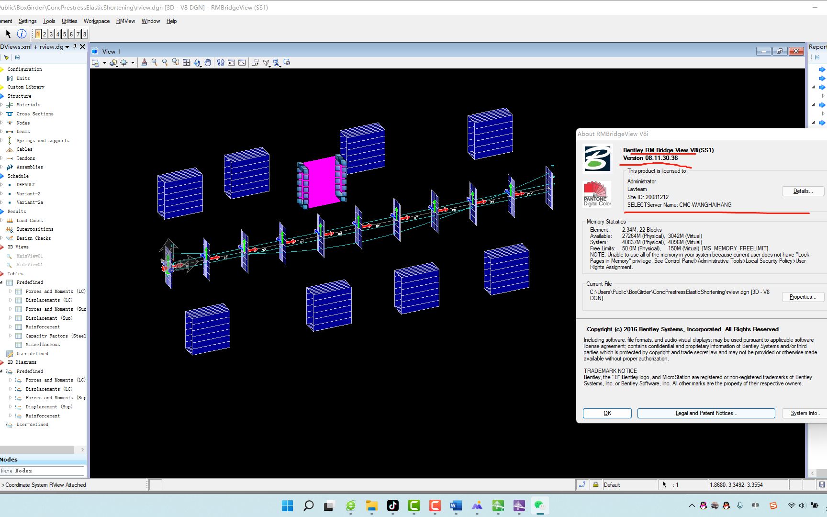827x517 pixels.
Task: Open the Walk tool with footprints icon
Action: [221, 62]
